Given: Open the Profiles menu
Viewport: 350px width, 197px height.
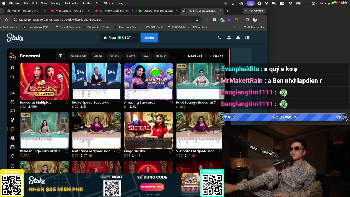Looking at the screenshot, I should click(x=87, y=3).
